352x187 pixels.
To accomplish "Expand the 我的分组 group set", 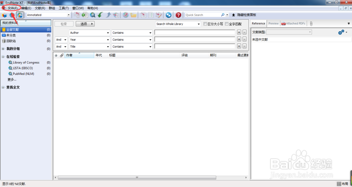I will click(x=3, y=49).
